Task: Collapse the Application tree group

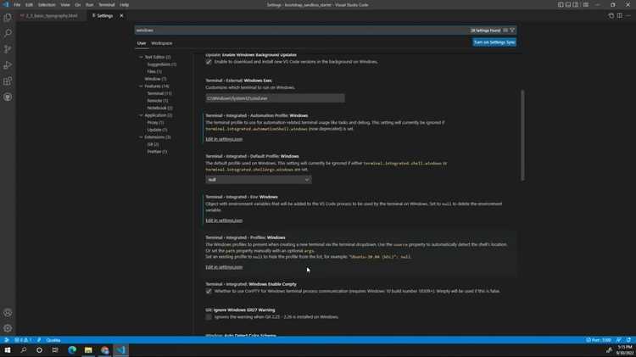Action: (141, 115)
